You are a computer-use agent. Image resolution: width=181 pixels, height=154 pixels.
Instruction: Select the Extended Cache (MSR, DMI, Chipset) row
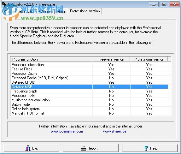[x=90, y=78]
